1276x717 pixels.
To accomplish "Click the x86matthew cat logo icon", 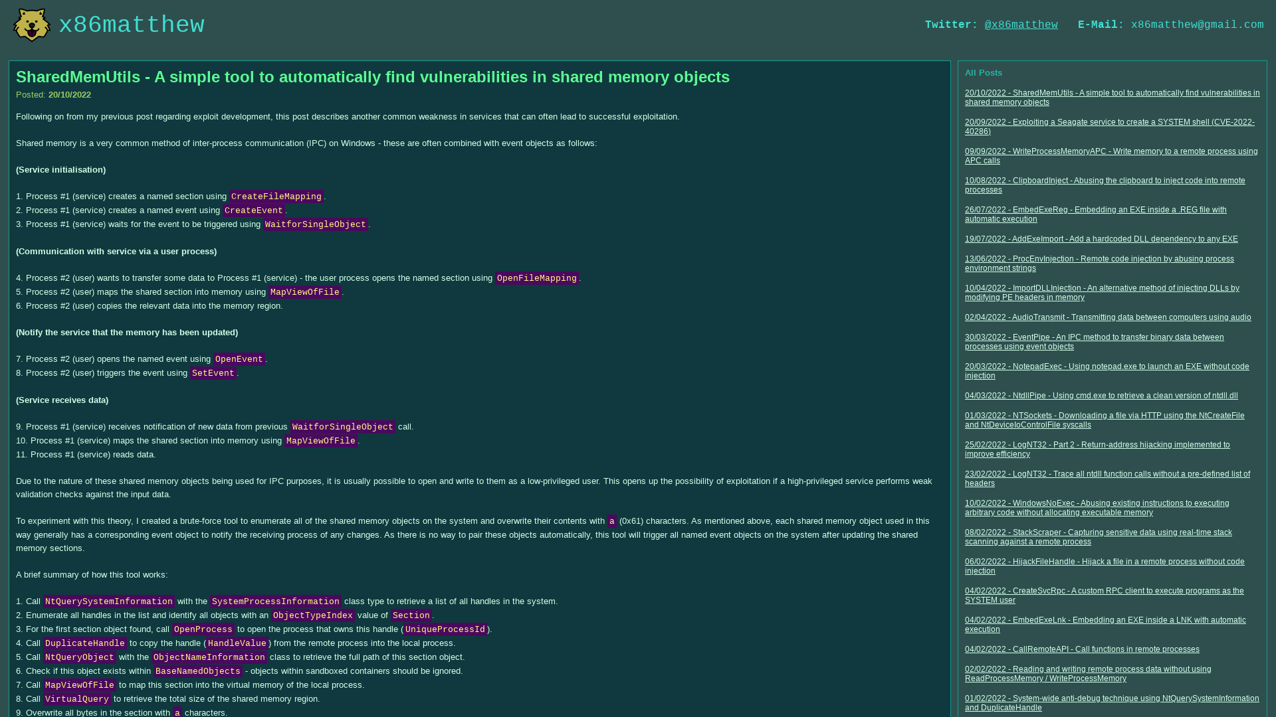I will pos(31,25).
